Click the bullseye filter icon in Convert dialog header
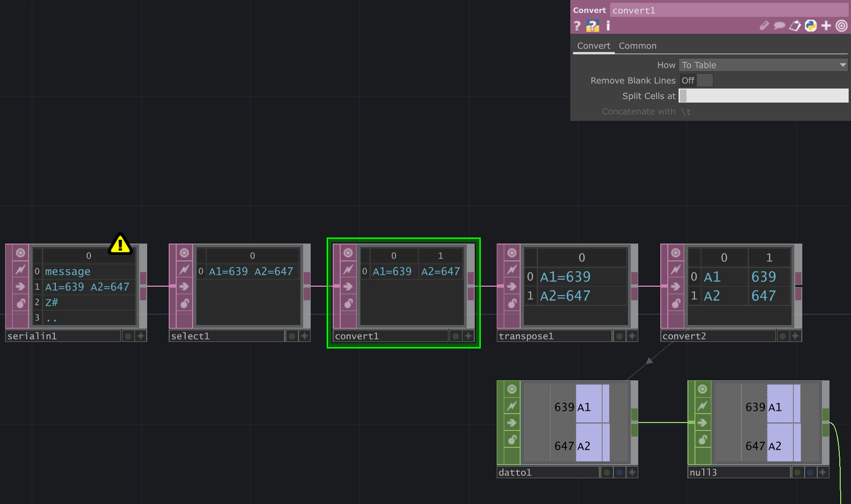The image size is (851, 504). tap(842, 26)
